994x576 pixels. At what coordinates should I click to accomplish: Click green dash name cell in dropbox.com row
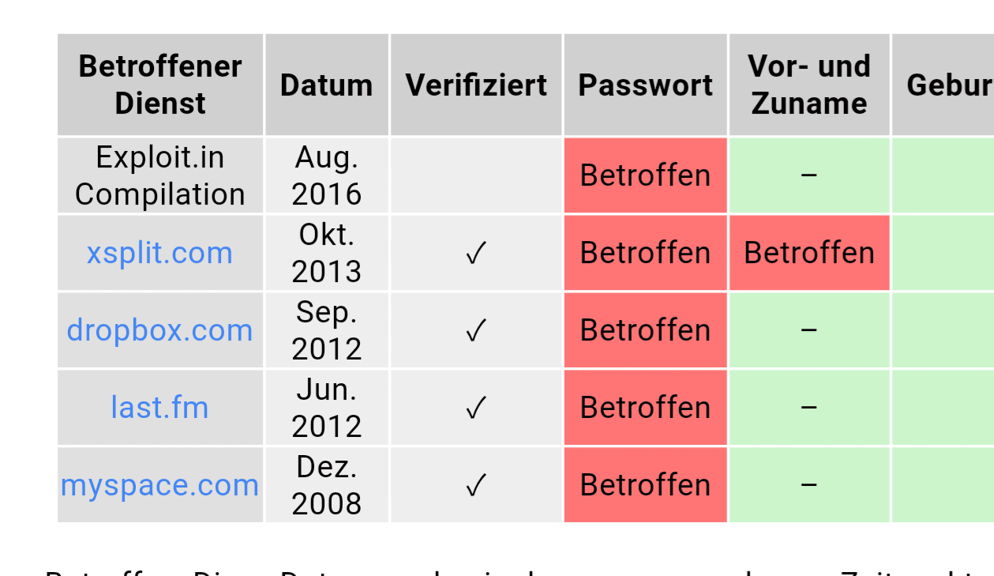[808, 330]
